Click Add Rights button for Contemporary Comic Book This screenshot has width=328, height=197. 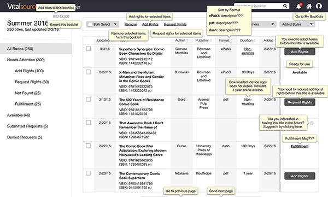pos(300,176)
